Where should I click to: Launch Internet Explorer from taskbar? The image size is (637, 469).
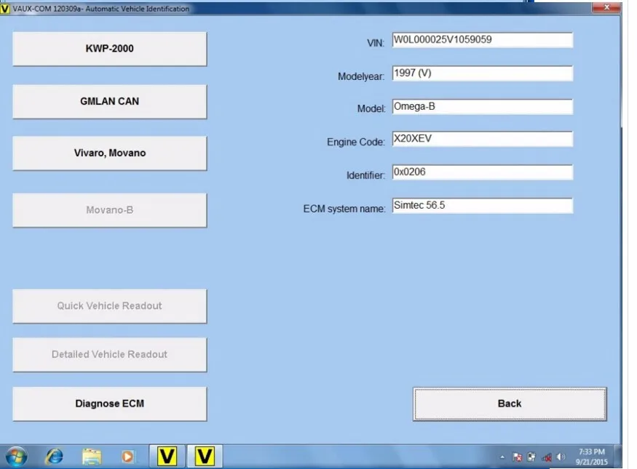54,457
